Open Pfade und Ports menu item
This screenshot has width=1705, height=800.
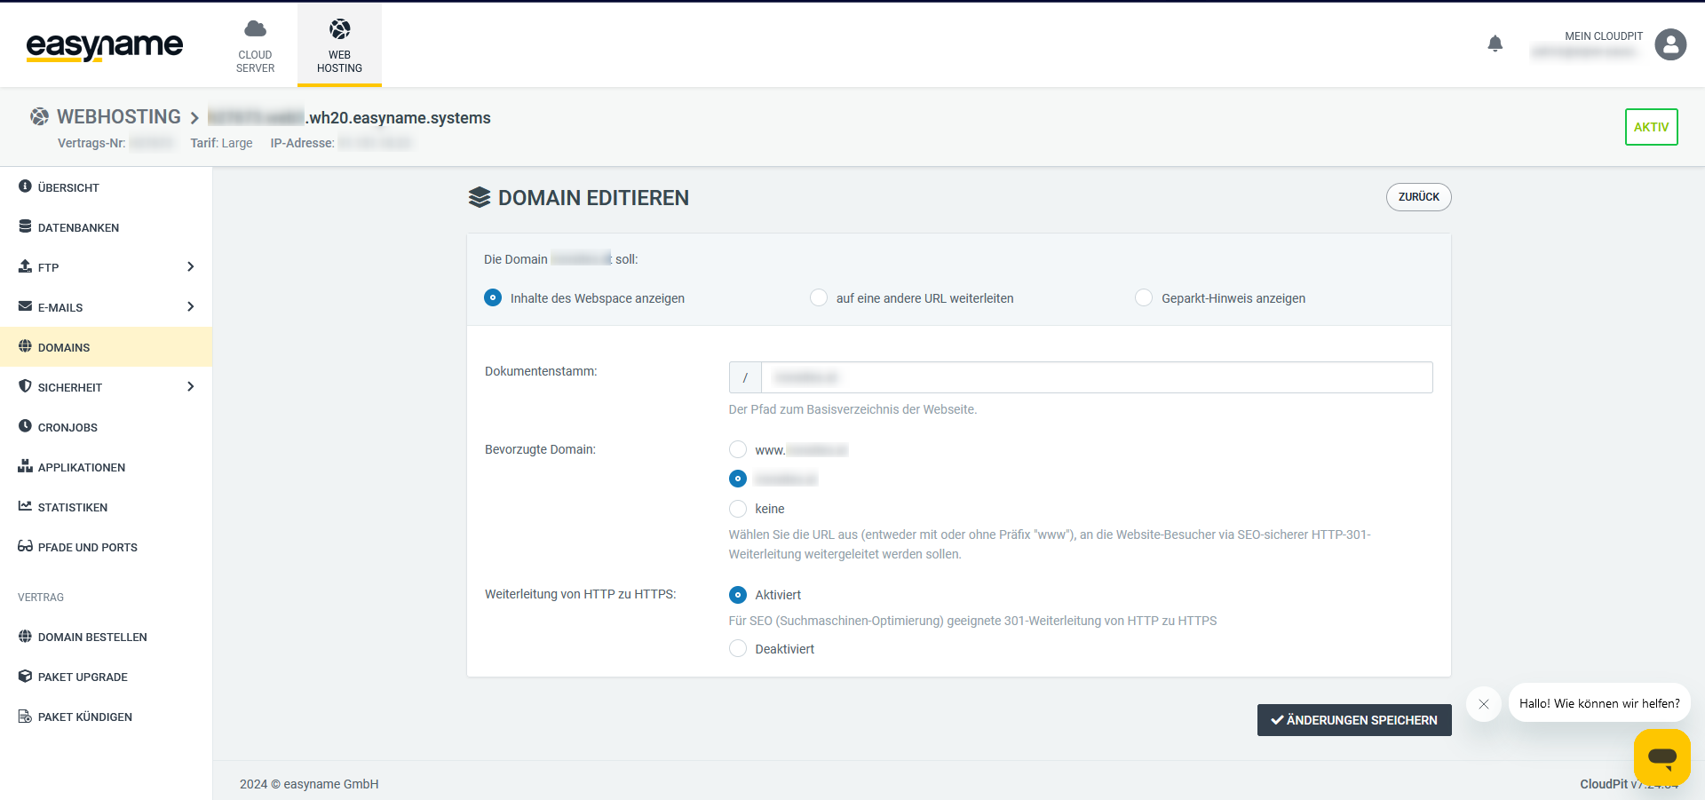click(x=87, y=547)
